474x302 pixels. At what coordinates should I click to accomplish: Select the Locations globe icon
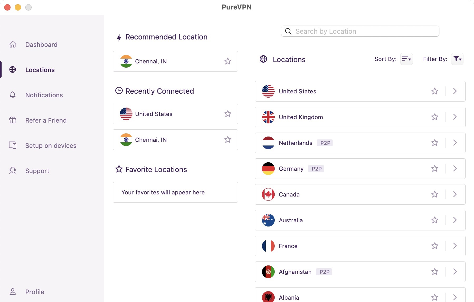(12, 70)
